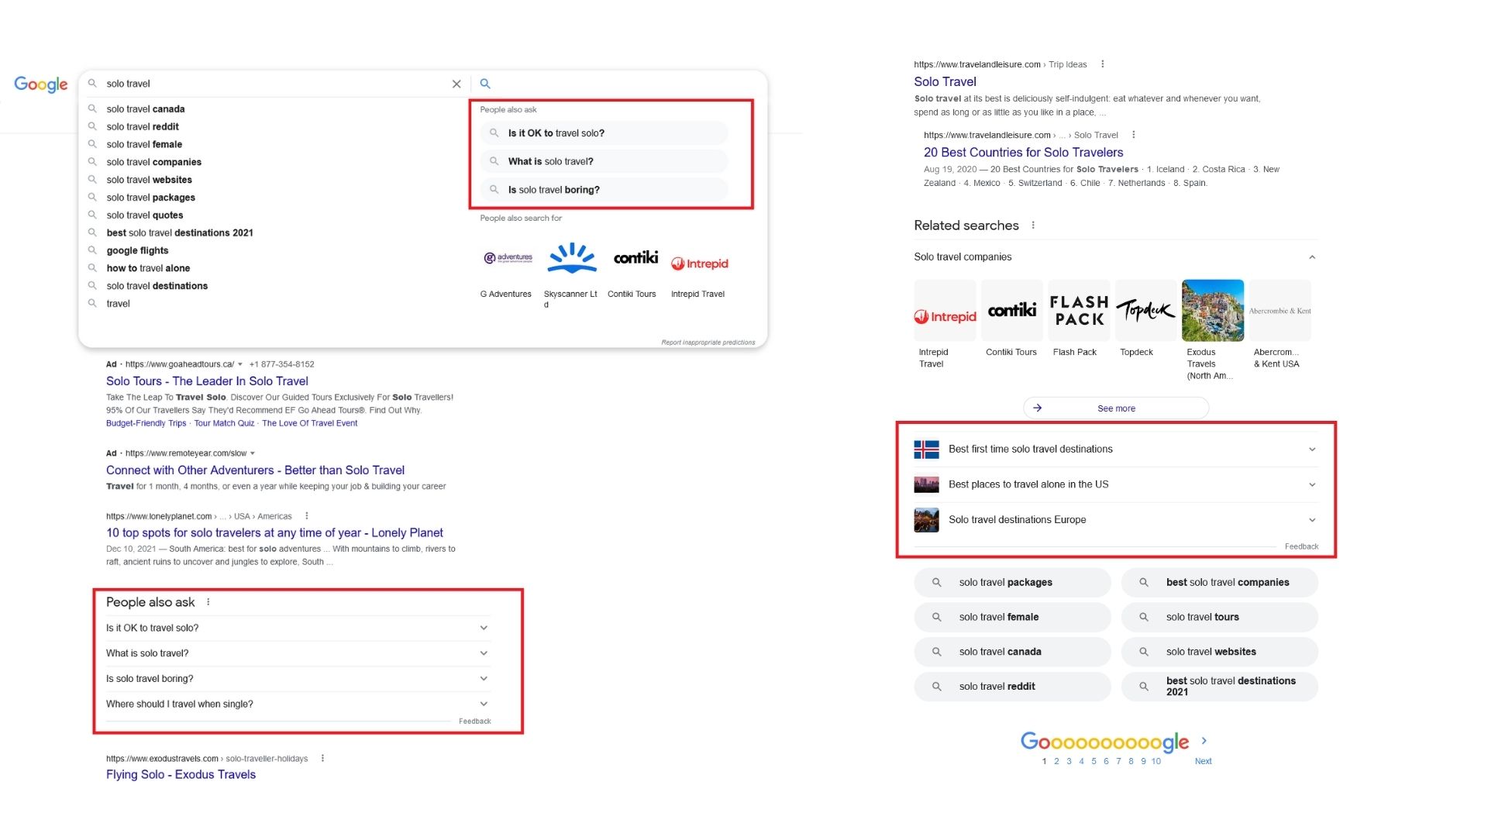1488x837 pixels.
Task: Click 'Is solo travel boring?' suggestion pill
Action: pos(604,190)
